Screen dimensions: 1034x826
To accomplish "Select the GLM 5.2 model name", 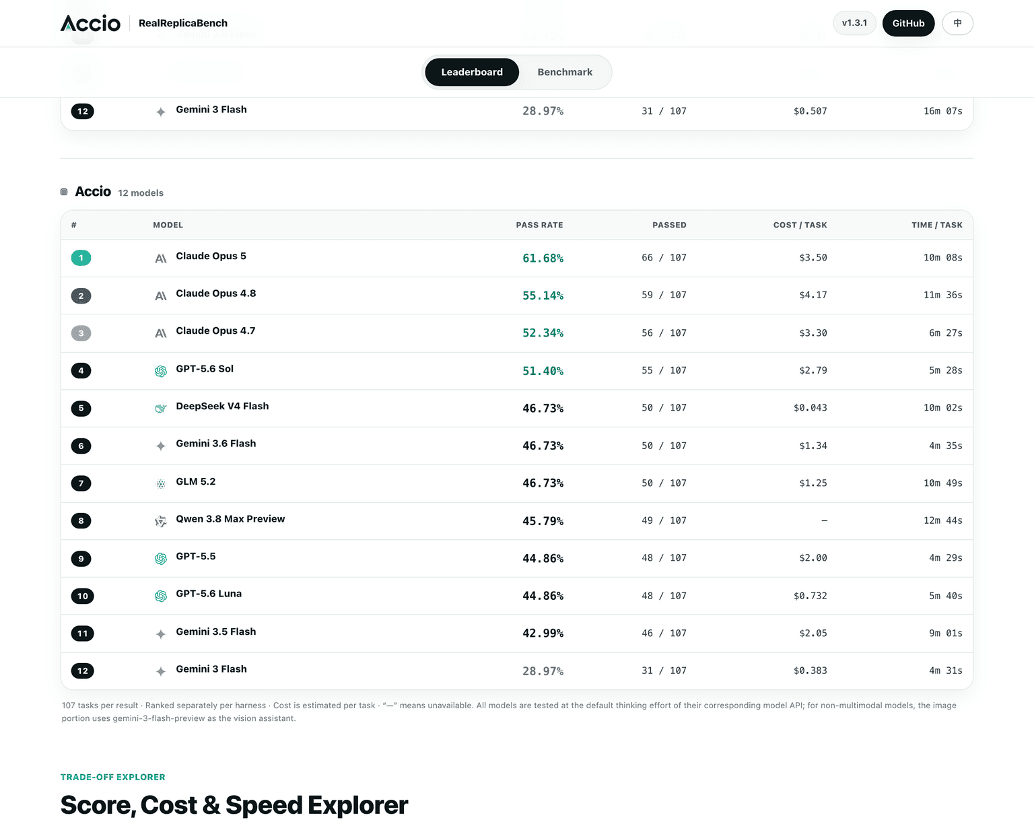I will (196, 481).
